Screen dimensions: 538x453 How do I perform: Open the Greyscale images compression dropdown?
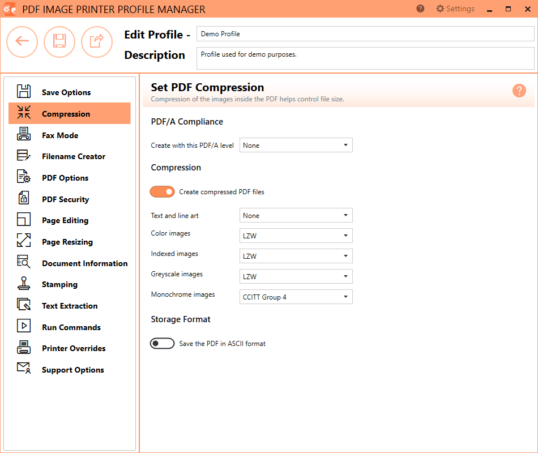(296, 276)
